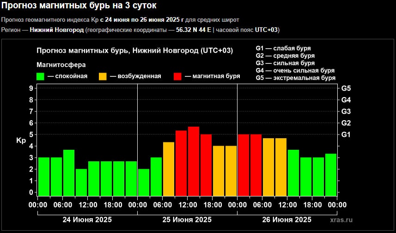Image resolution: width=396 pixels, height=233 pixels.
Task: Select 'G5 — экстремальная буря' legend entry
Action: [x=295, y=78]
